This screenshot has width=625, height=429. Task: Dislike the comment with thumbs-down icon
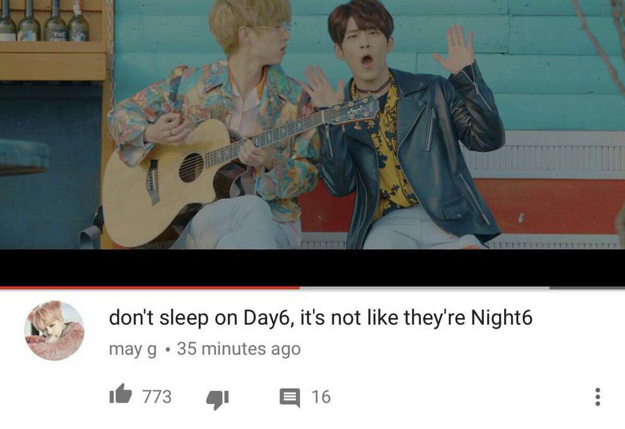pos(218,399)
